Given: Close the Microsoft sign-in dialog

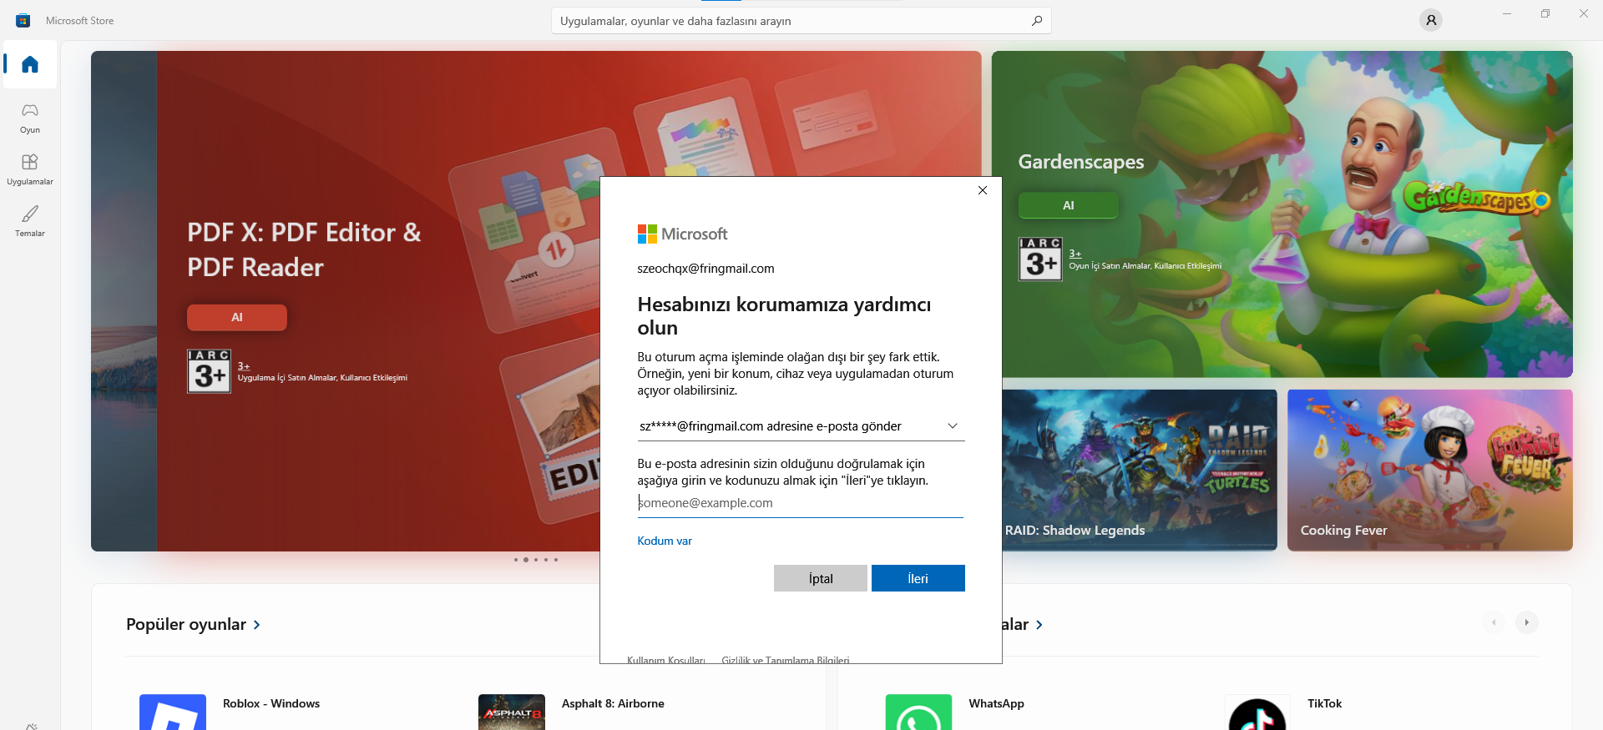Looking at the screenshot, I should click(983, 190).
